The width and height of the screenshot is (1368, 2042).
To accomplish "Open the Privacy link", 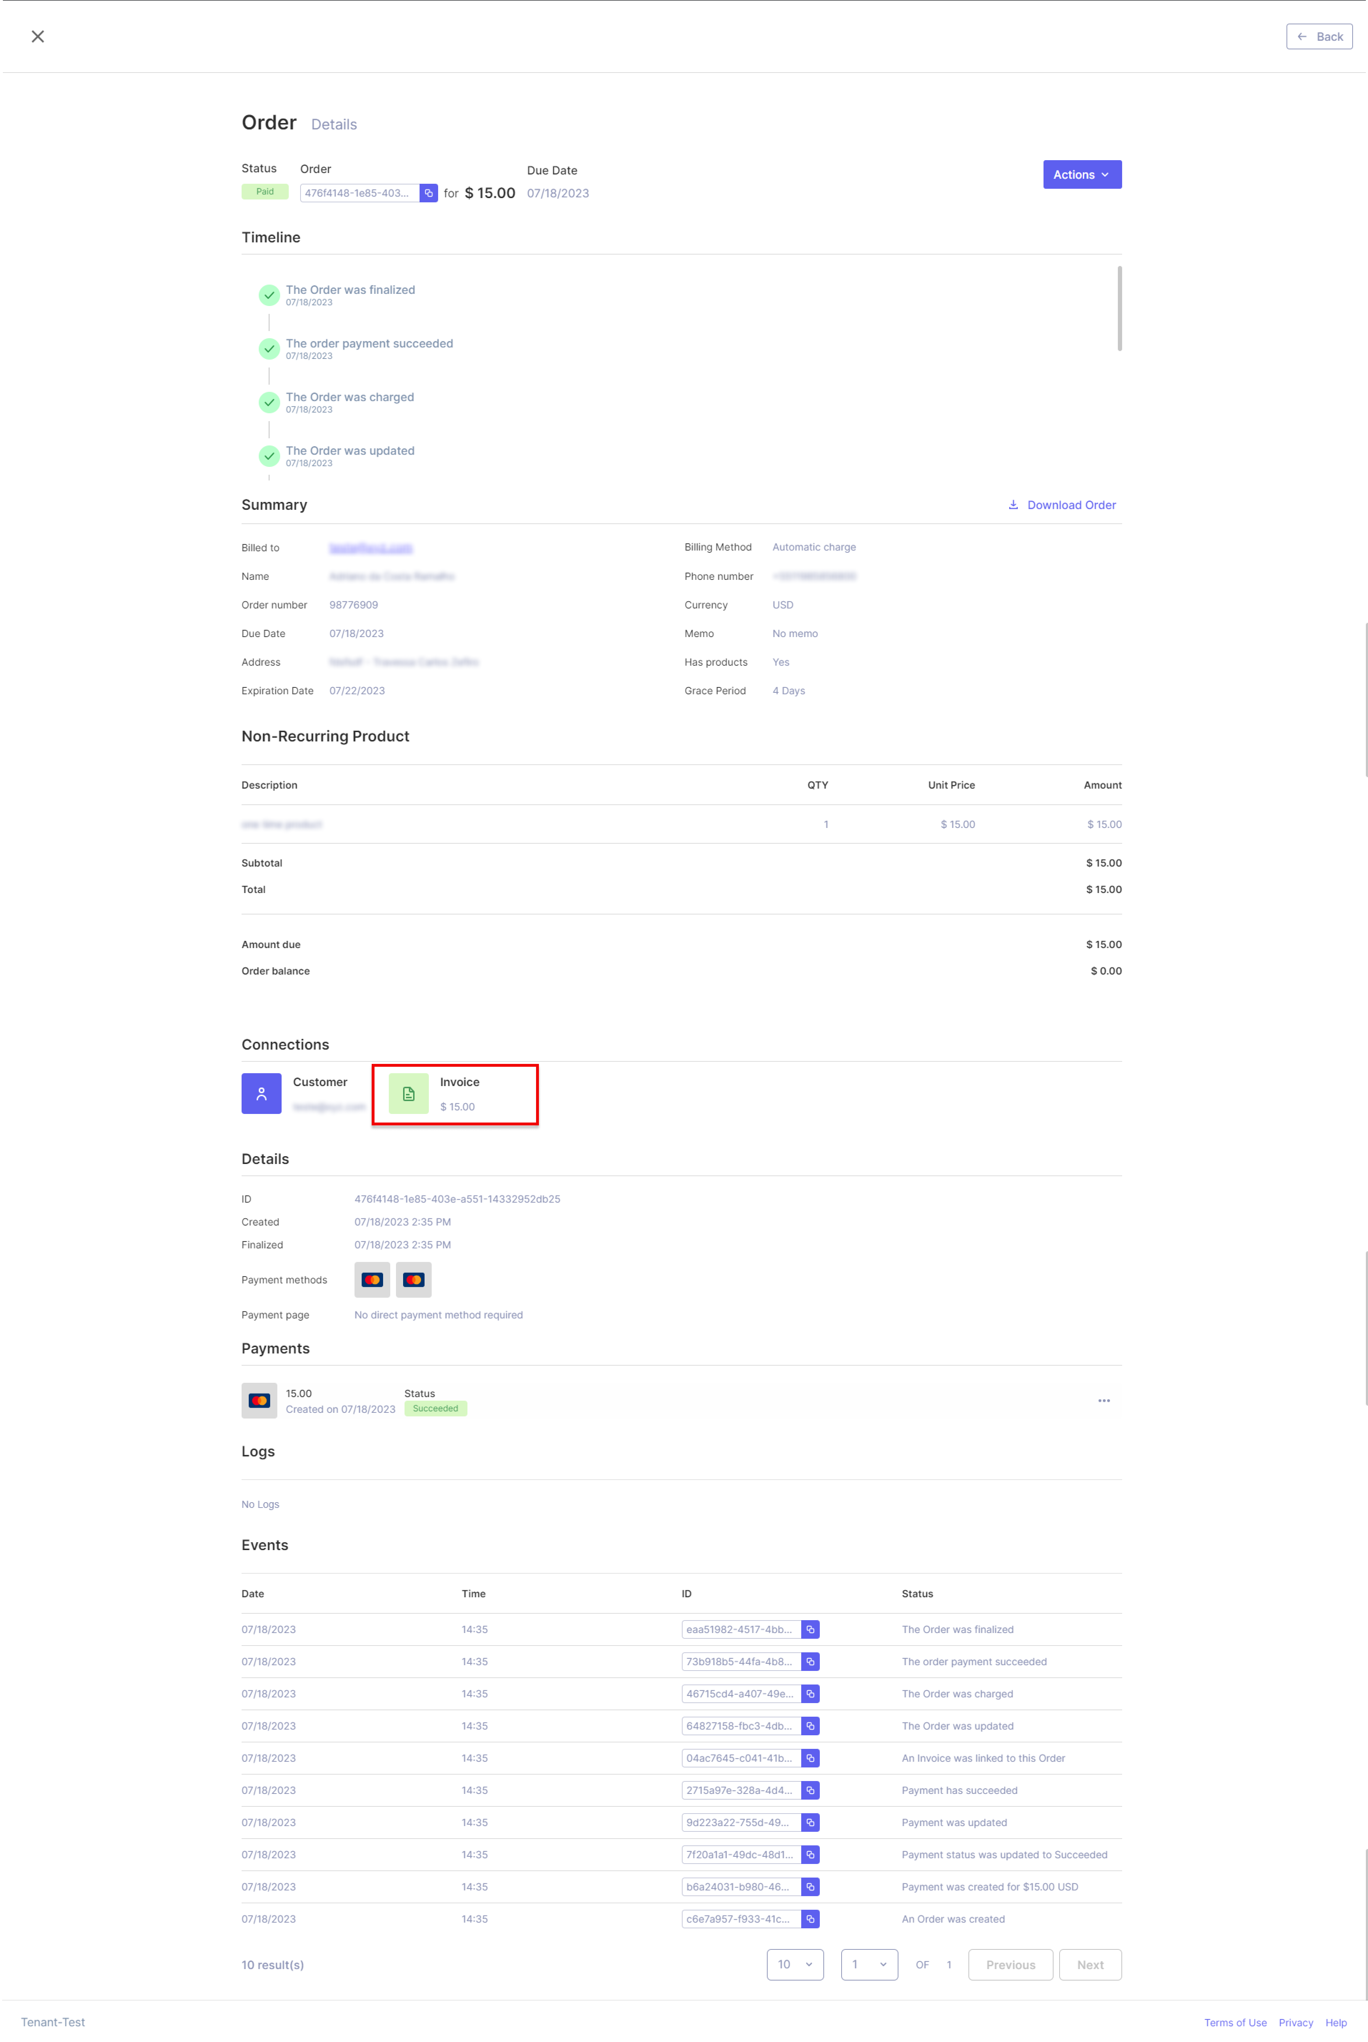I will [x=1295, y=2022].
